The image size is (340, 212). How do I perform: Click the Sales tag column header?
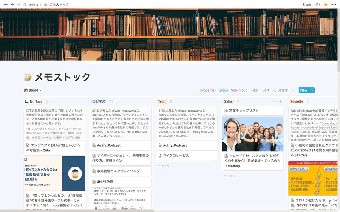pyautogui.click(x=228, y=101)
